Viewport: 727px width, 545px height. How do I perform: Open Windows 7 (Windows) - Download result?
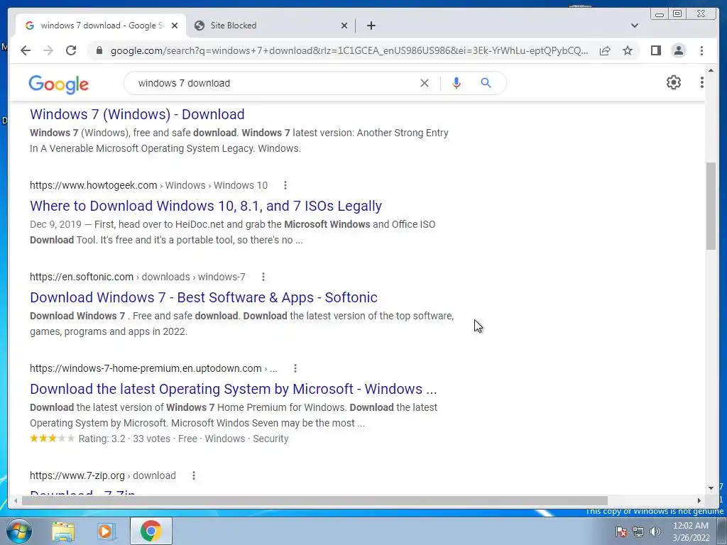(137, 114)
